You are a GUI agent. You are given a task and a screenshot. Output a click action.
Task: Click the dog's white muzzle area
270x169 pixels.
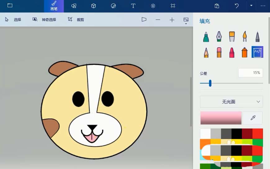point(95,129)
